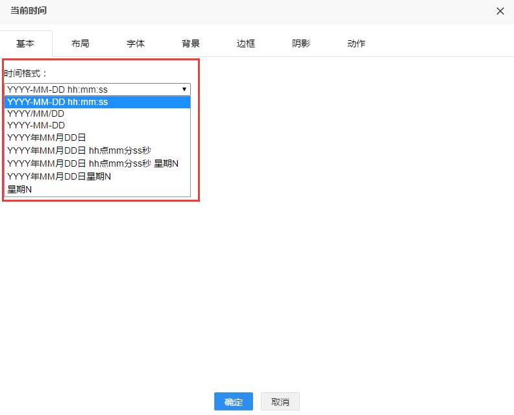
Task: Choose highlighted YYYY-MM-DD hh:mm:ss list option
Action: point(97,102)
